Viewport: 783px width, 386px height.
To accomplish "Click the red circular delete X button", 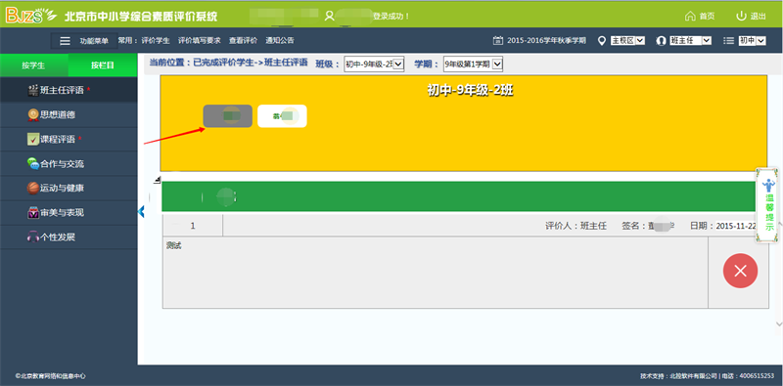I will coord(740,271).
